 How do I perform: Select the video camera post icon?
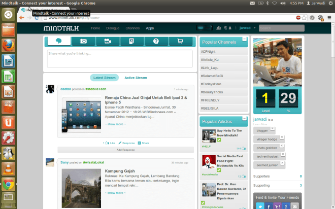point(107,42)
